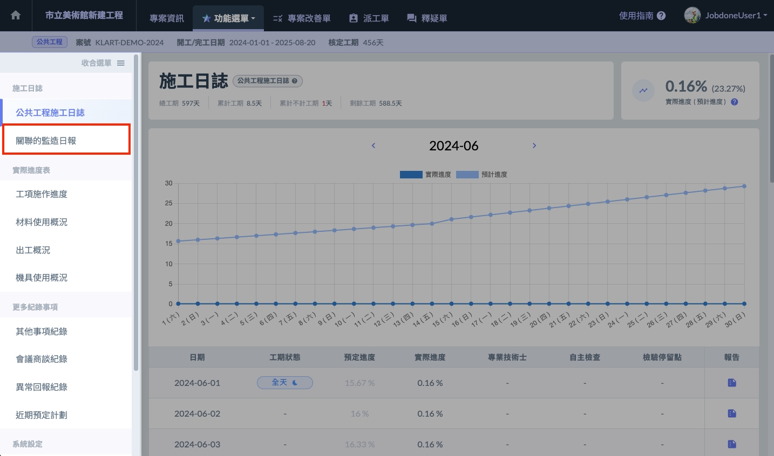
Task: Open the 功能選單 dropdown menu
Action: (229, 18)
